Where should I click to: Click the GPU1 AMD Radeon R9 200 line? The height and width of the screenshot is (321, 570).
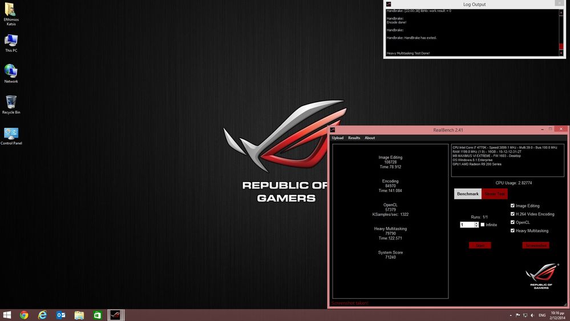click(x=477, y=164)
